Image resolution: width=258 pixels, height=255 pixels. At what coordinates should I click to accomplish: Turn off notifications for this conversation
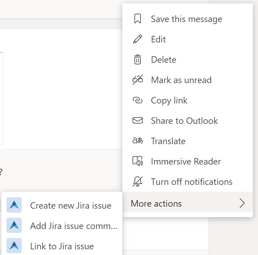[192, 181]
